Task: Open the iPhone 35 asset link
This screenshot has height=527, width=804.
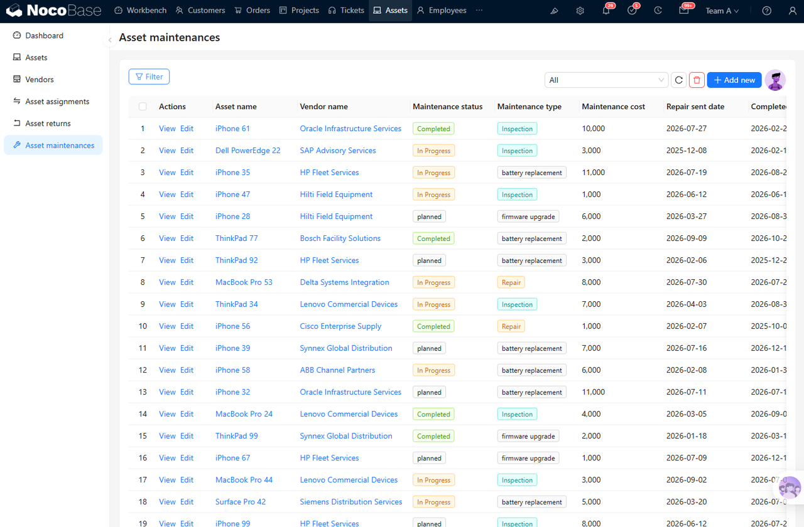Action: (x=232, y=173)
